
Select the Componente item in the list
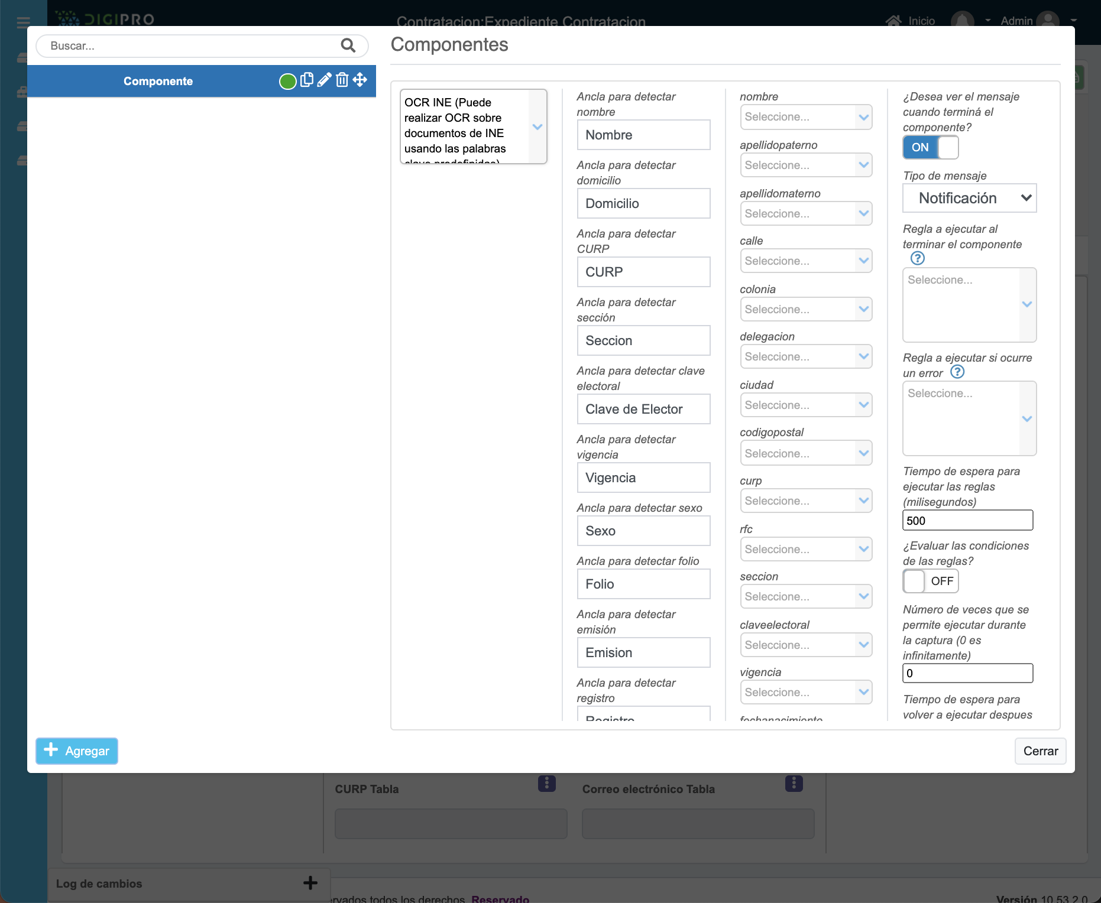click(158, 81)
